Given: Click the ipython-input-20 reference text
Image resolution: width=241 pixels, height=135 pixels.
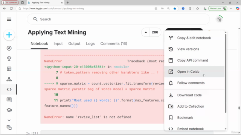Looking at the screenshot, I should 75,67.
